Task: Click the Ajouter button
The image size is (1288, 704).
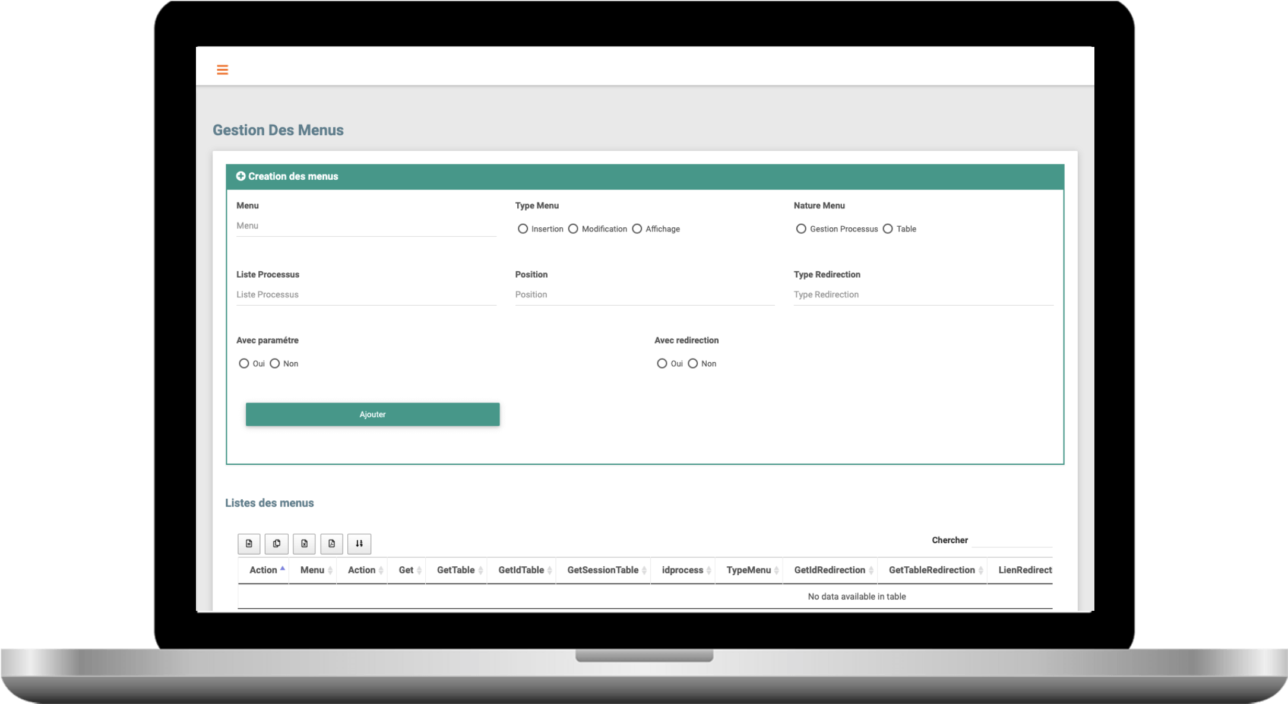Action: pos(372,414)
